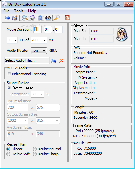This screenshot has width=135, height=169.
Task: Click the save floppy disk toolbar icon
Action: pyautogui.click(x=15, y=18)
